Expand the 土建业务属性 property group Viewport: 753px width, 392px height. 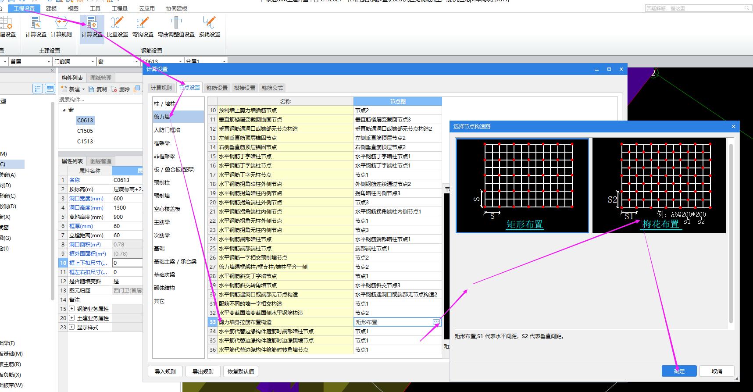pyautogui.click(x=72, y=318)
